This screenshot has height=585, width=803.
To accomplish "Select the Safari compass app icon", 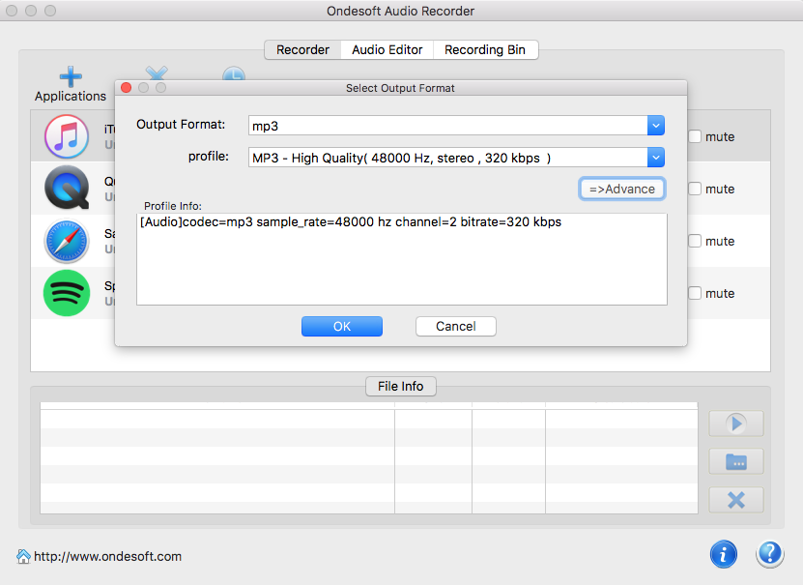I will pyautogui.click(x=67, y=241).
